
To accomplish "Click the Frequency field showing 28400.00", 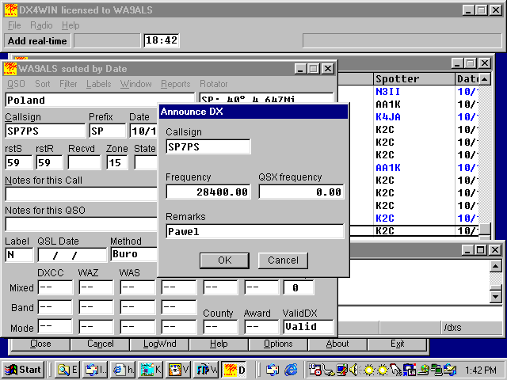I will click(208, 192).
